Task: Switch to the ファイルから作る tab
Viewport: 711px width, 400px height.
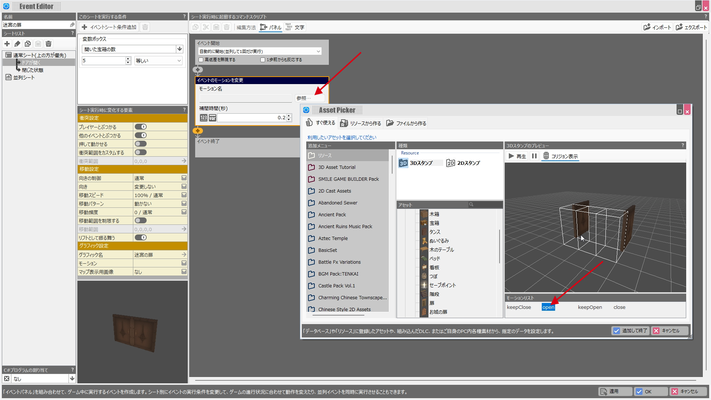Action: [406, 123]
